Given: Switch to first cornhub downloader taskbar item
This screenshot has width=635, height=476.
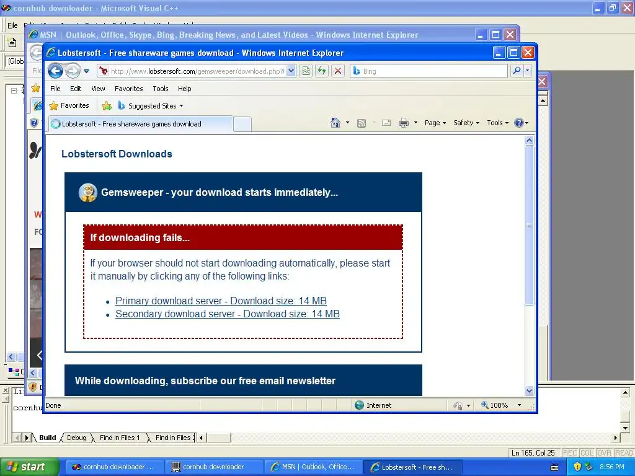Looking at the screenshot, I should pyautogui.click(x=114, y=467).
